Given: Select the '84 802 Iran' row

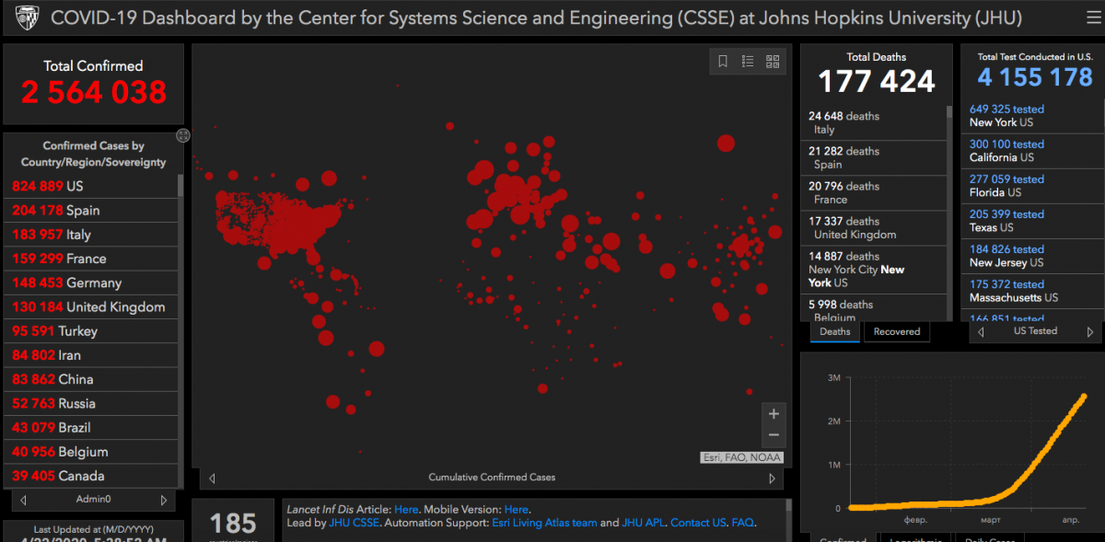Looking at the screenshot, I should [x=90, y=355].
